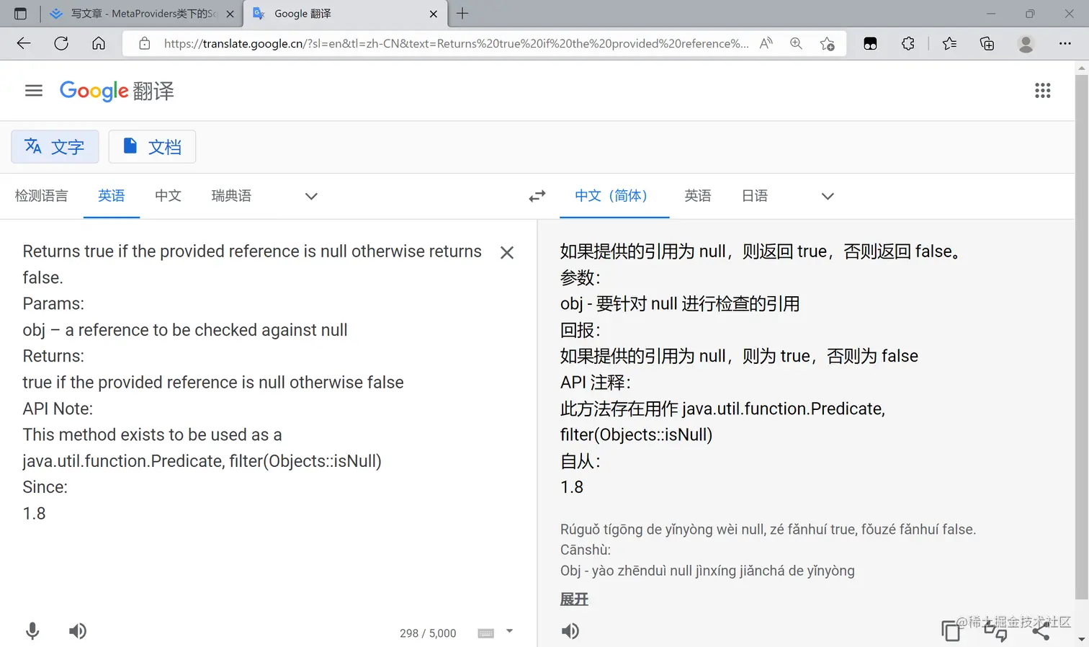The image size is (1089, 647).
Task: Select 英语 as the source language
Action: tap(112, 196)
